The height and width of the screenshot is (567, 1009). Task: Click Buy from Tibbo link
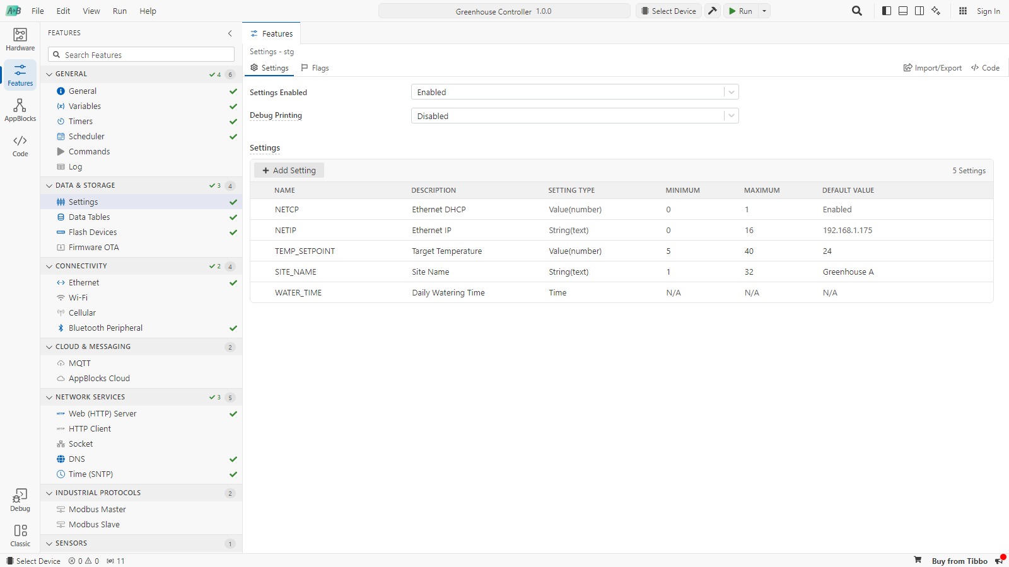point(959,561)
